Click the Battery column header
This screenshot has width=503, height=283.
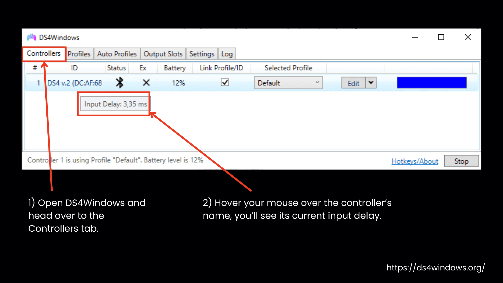[x=175, y=68]
